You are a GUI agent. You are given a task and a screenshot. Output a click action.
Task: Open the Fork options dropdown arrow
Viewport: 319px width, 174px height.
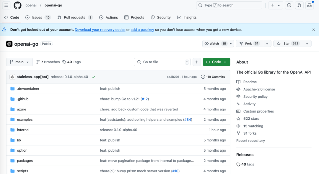[267, 44]
